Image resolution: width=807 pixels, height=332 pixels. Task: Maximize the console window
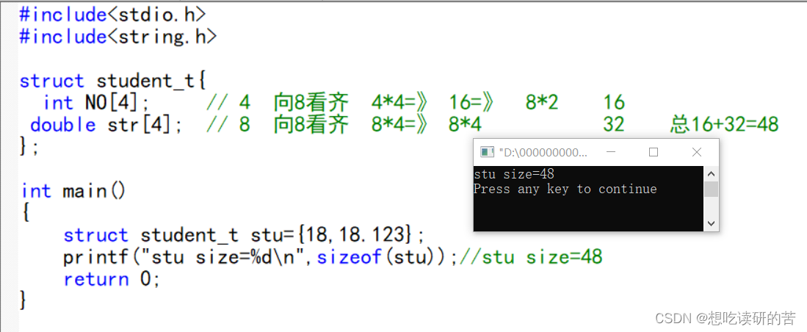(x=654, y=152)
